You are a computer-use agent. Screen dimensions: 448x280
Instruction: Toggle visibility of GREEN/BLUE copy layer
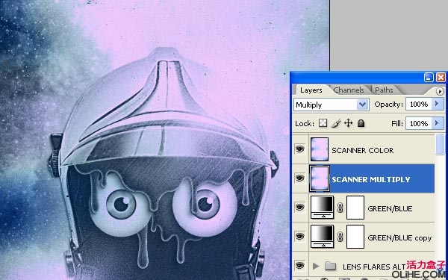pyautogui.click(x=299, y=236)
